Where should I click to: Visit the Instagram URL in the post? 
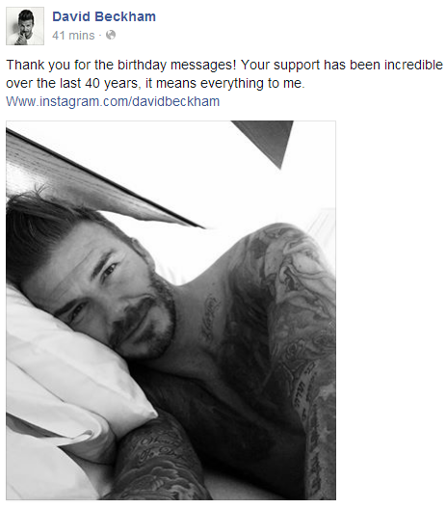pos(113,101)
